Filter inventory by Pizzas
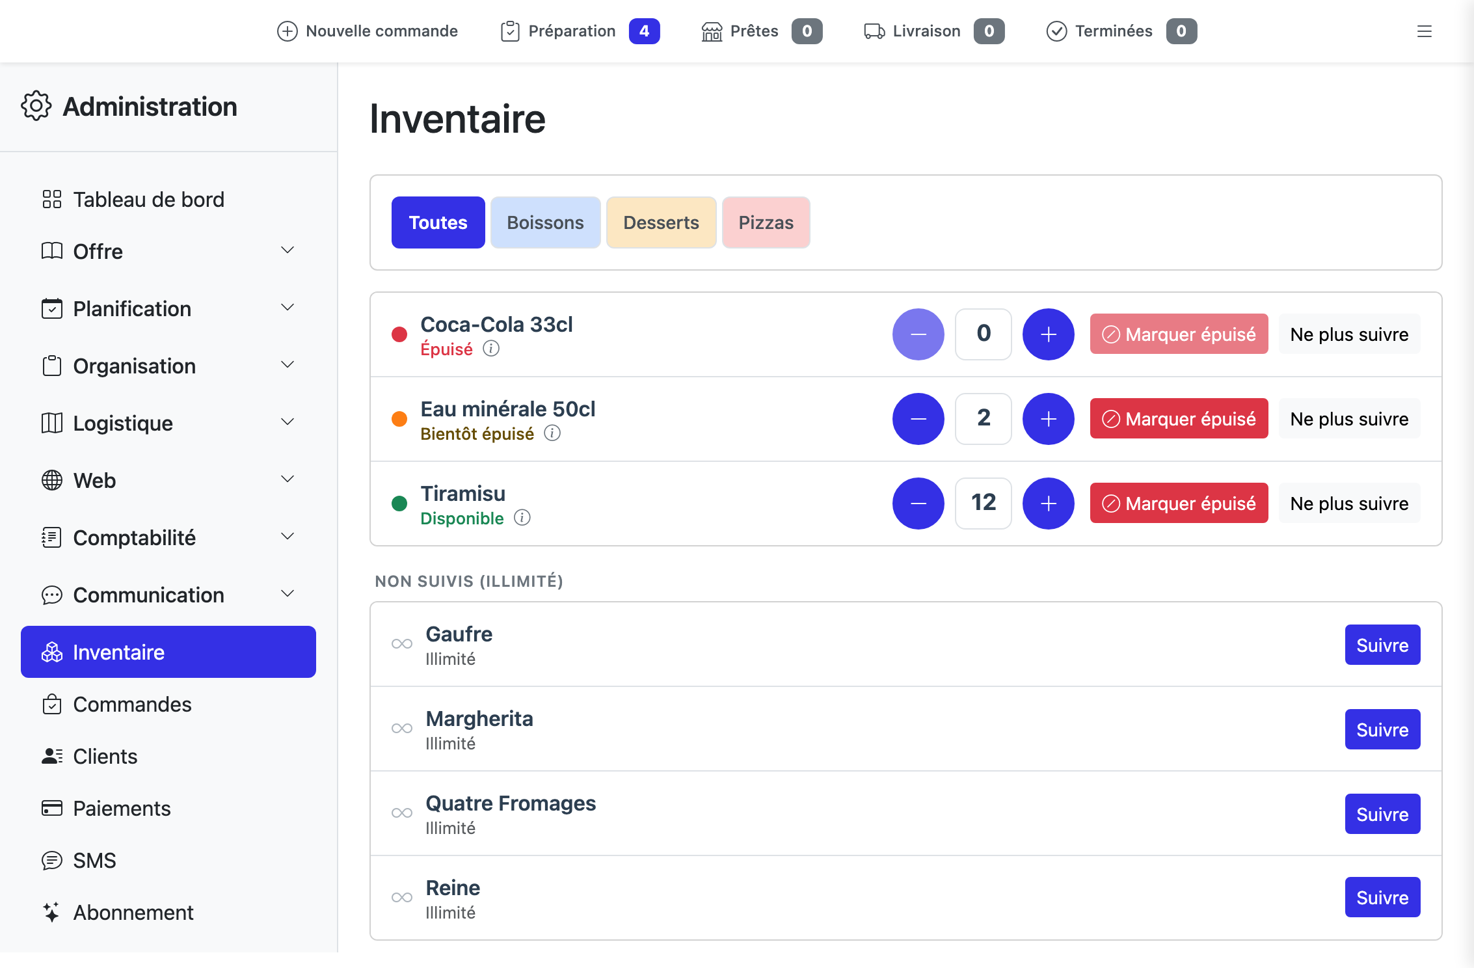This screenshot has width=1474, height=968. [766, 222]
